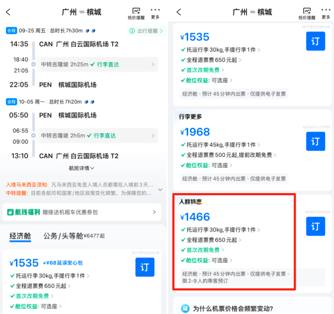Image resolution: width=334 pixels, height=314 pixels.
Task: Expand the 入境马来西亚须知 notice chevron
Action: click(160, 189)
